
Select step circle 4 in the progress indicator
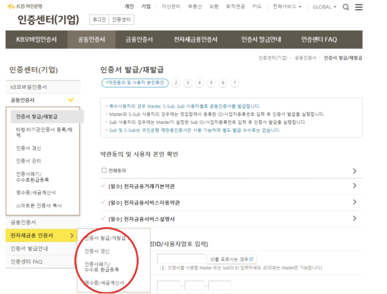pos(199,83)
